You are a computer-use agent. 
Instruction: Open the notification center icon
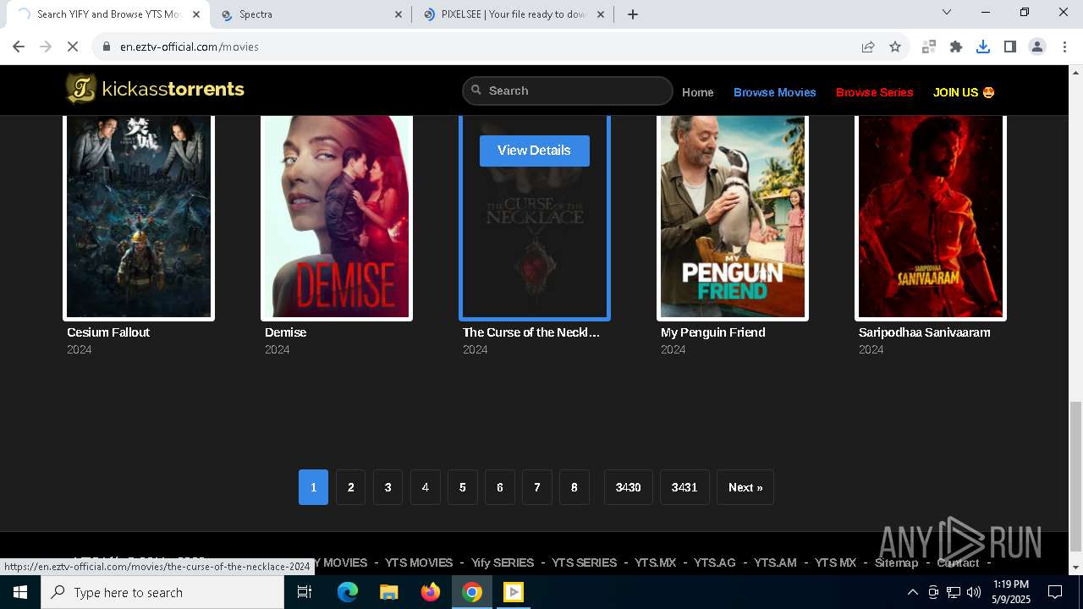1055,592
